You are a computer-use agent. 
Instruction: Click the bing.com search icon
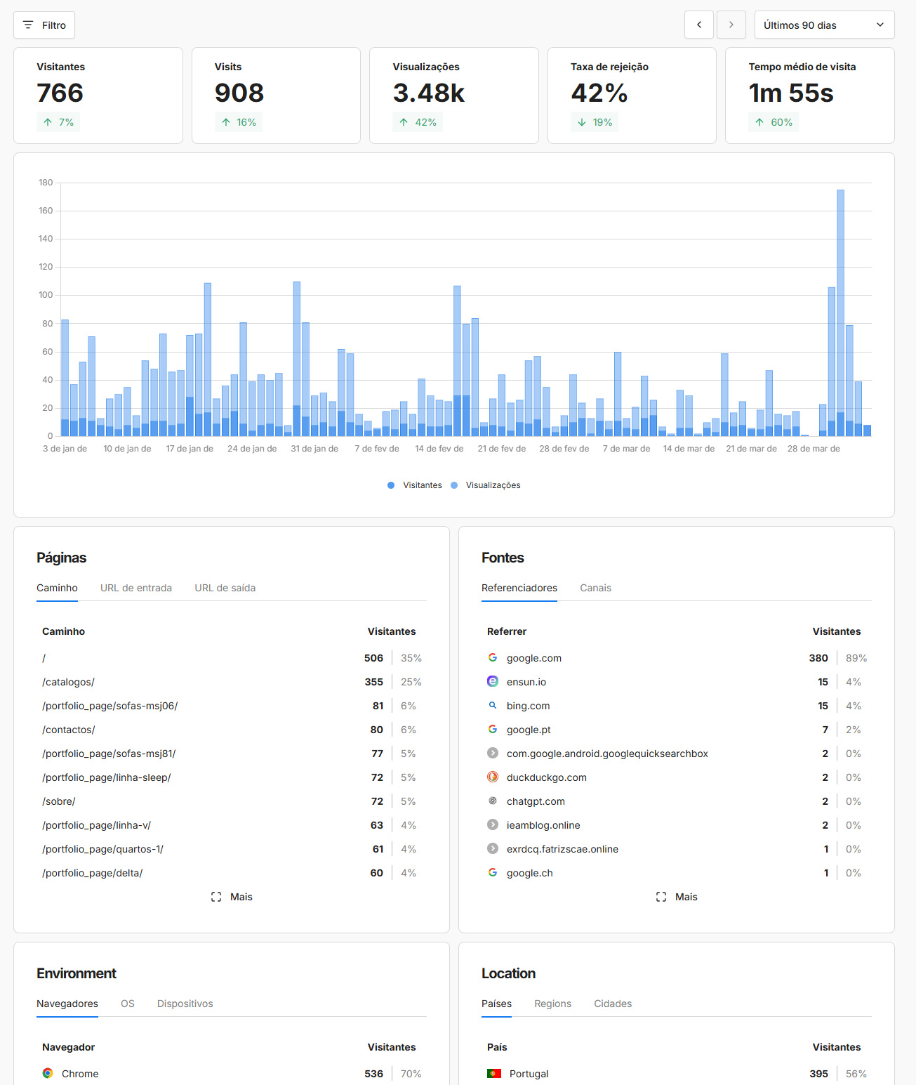(x=493, y=706)
